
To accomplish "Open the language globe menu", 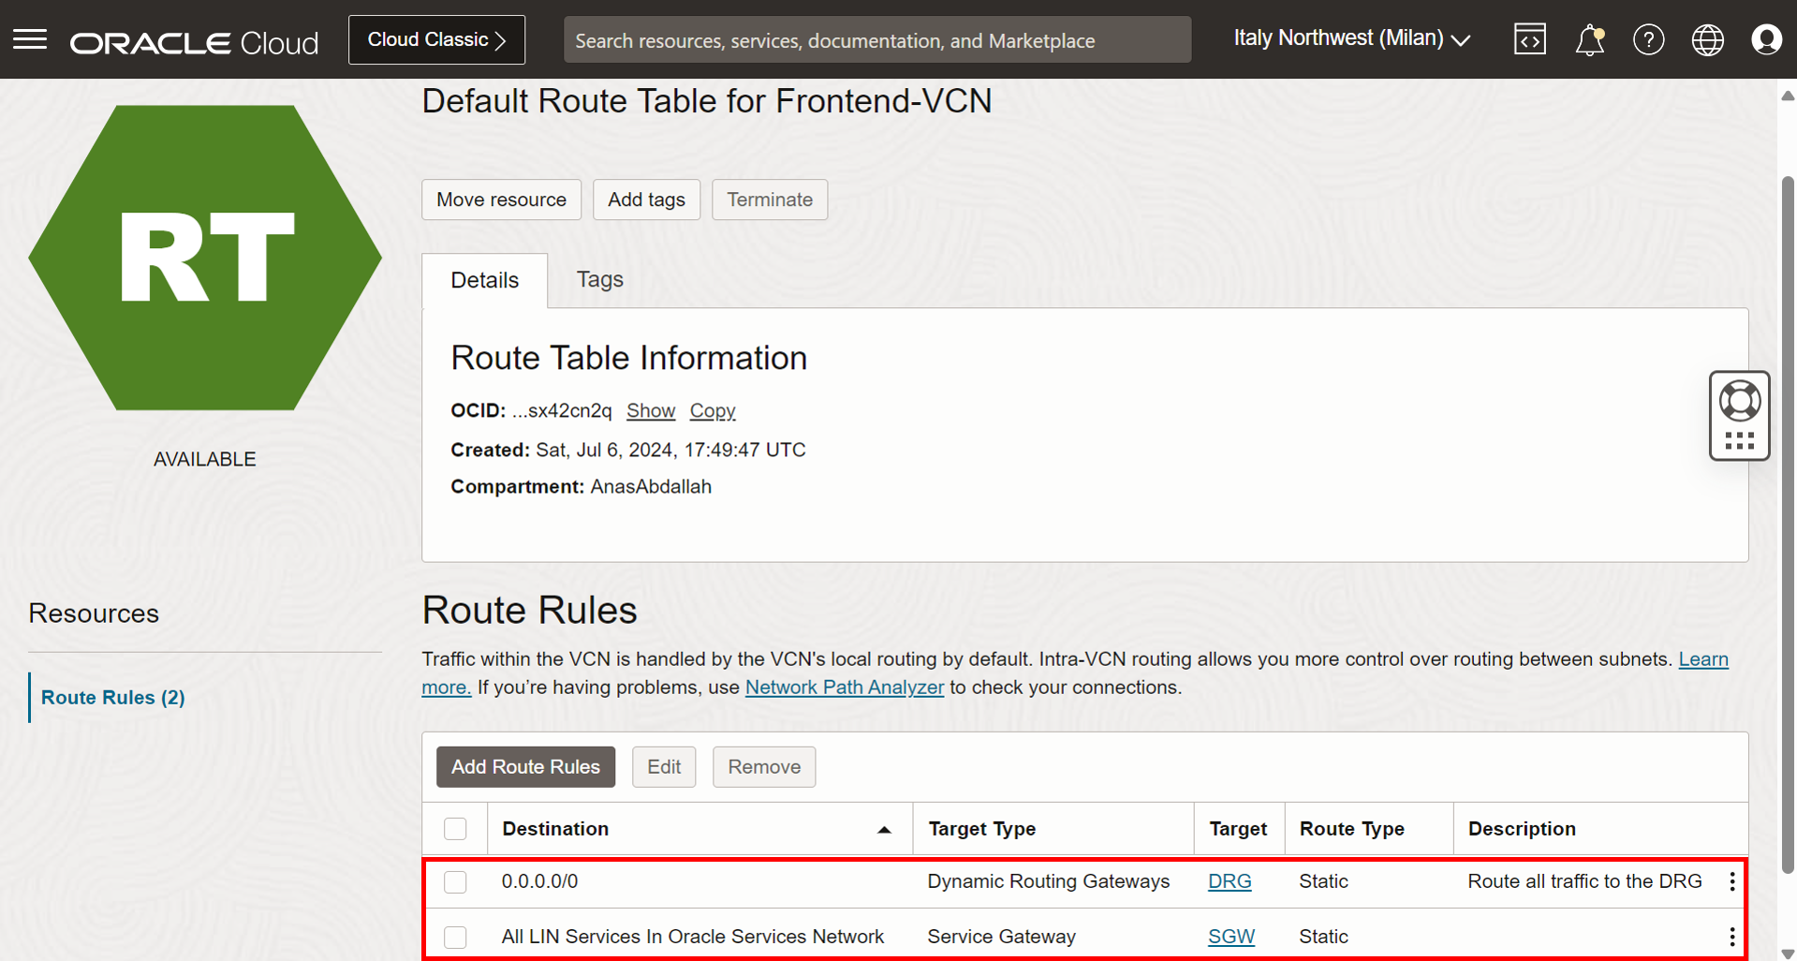I will [1707, 39].
